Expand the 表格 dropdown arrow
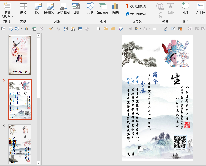This screenshot has height=166, width=206. tap(24, 16)
